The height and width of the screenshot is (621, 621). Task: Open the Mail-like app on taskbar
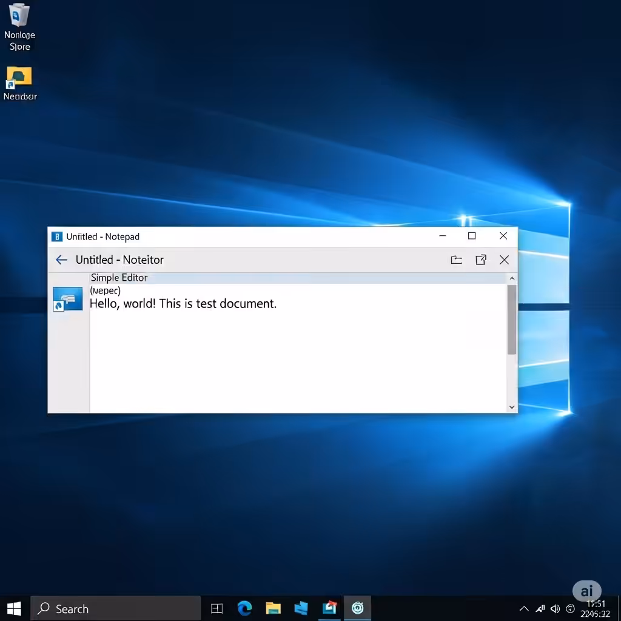pyautogui.click(x=329, y=608)
